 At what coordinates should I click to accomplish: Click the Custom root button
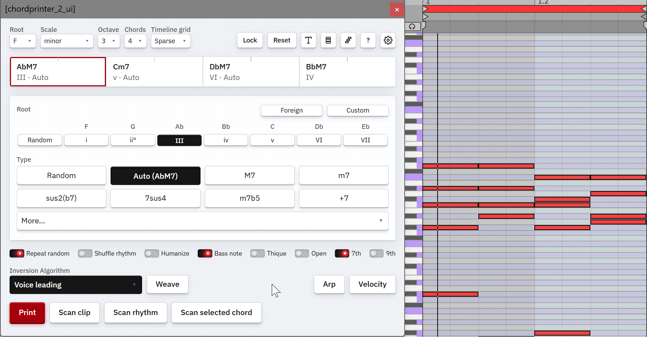(358, 110)
